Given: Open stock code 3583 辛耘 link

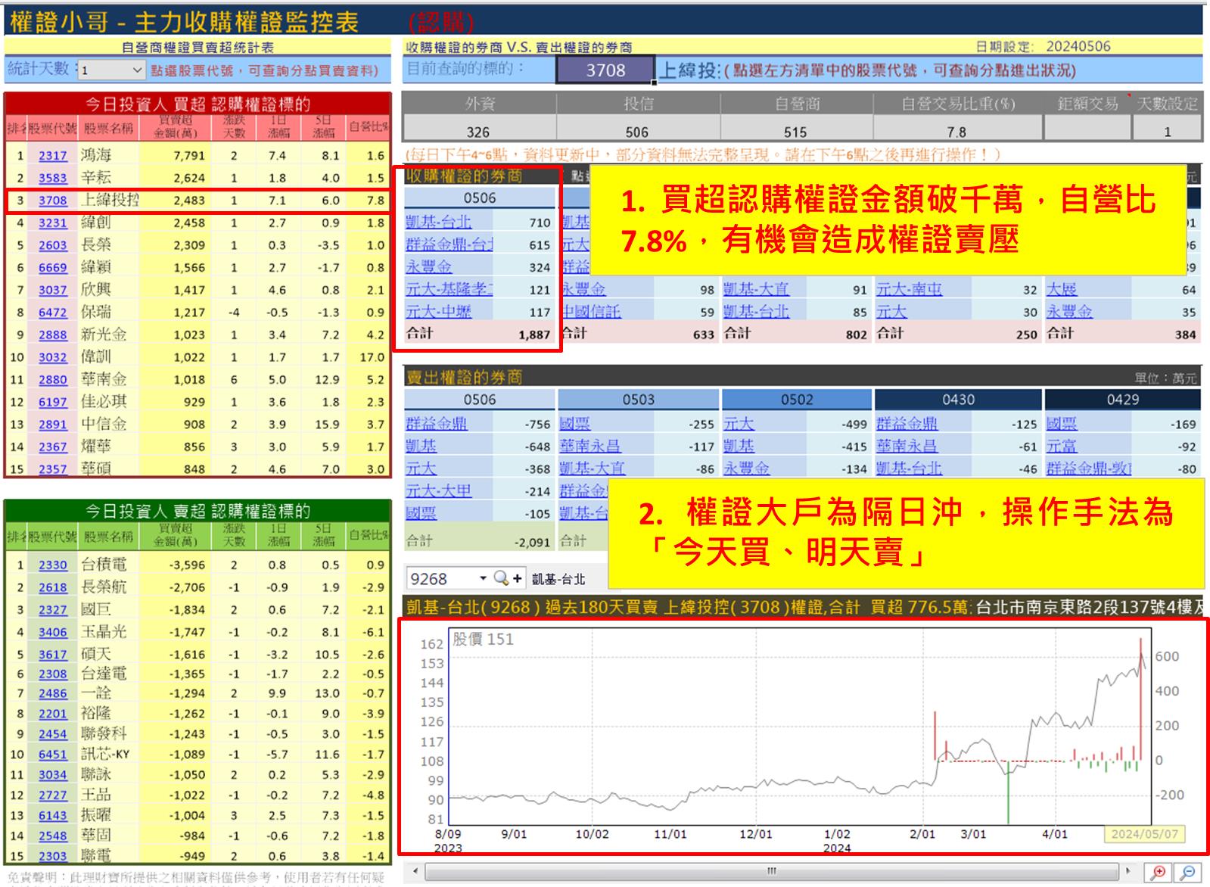Looking at the screenshot, I should pos(53,178).
